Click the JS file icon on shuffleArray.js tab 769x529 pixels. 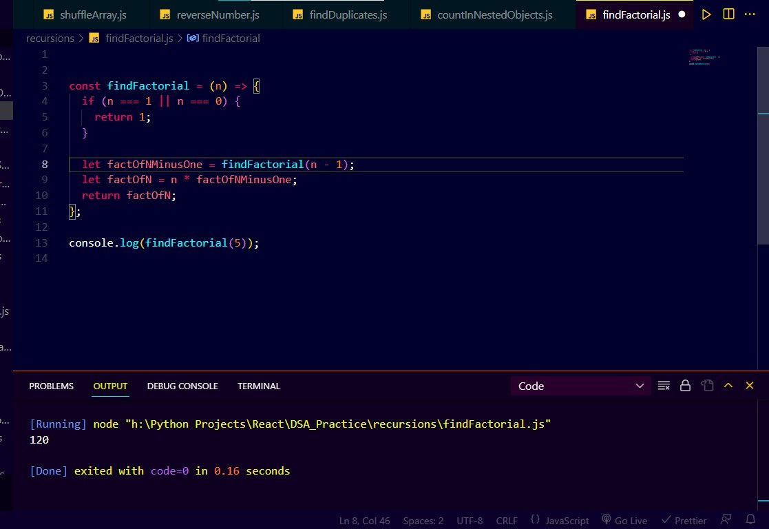tap(49, 15)
